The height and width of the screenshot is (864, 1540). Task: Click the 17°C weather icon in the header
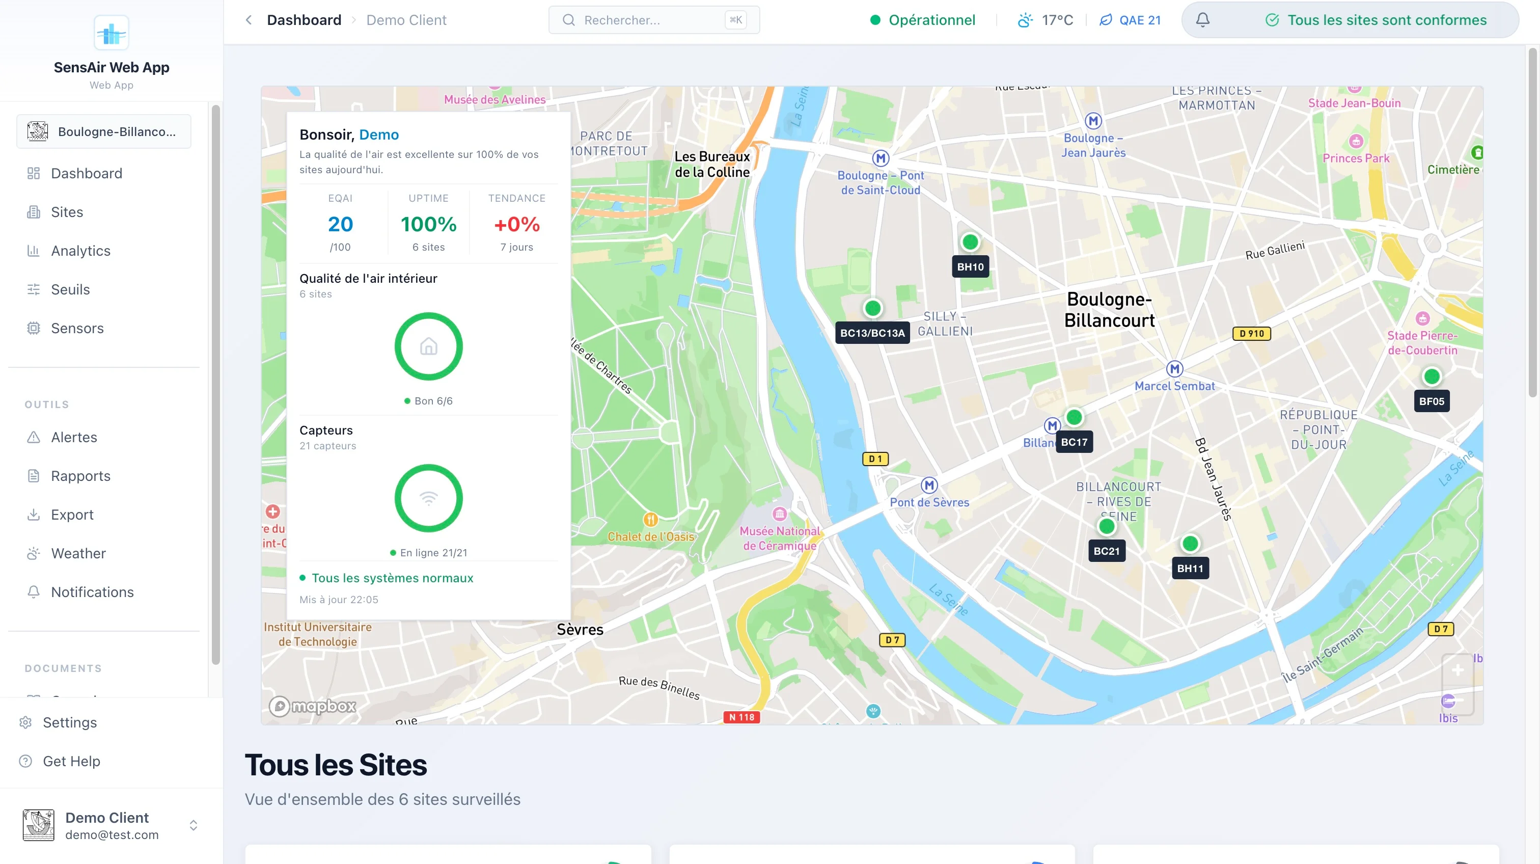(x=1025, y=20)
